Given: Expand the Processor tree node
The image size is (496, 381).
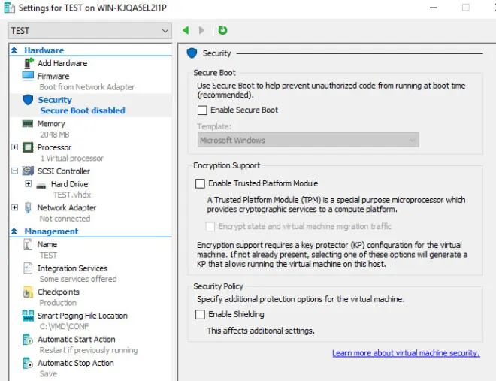Looking at the screenshot, I should (14, 147).
